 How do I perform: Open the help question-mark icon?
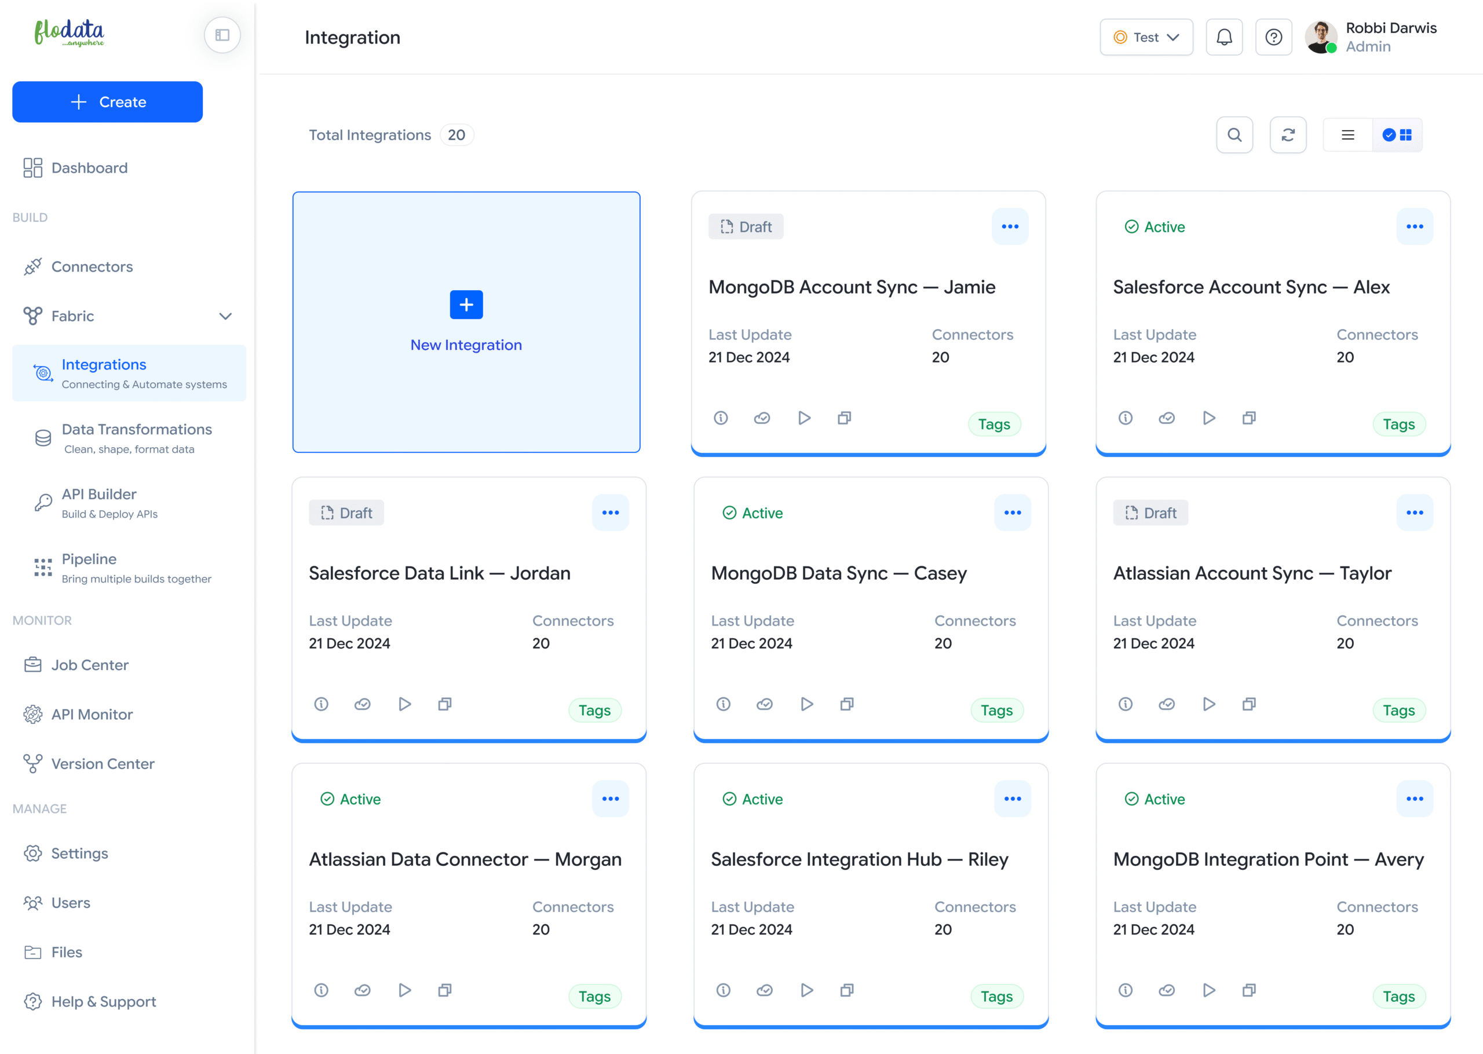pos(1273,38)
